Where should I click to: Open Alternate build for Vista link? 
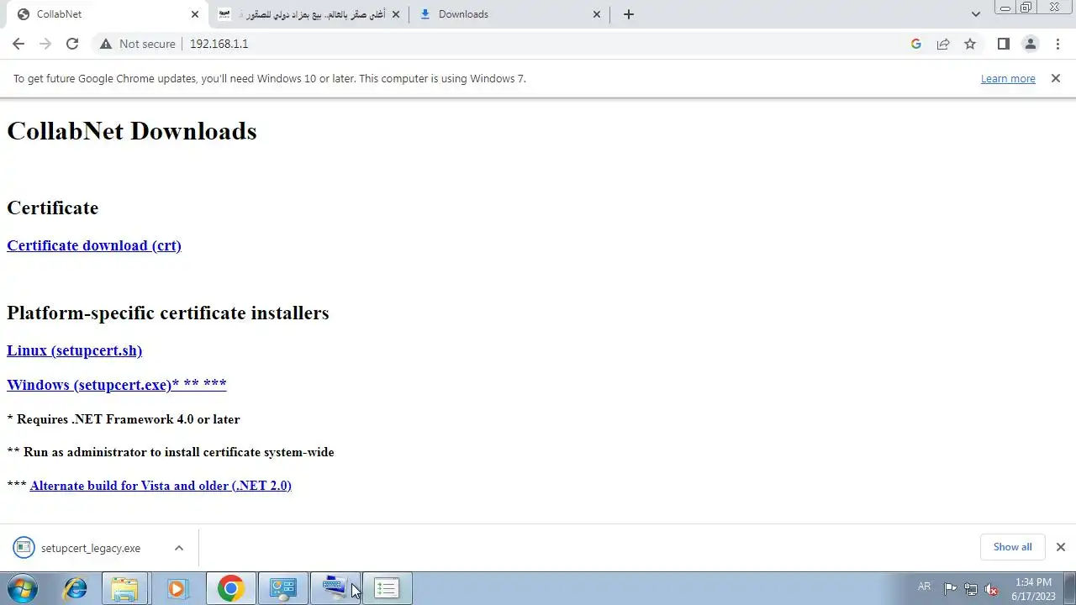pyautogui.click(x=161, y=486)
